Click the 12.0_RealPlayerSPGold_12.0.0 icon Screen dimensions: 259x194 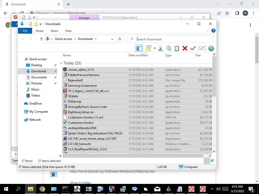tap(65, 149)
